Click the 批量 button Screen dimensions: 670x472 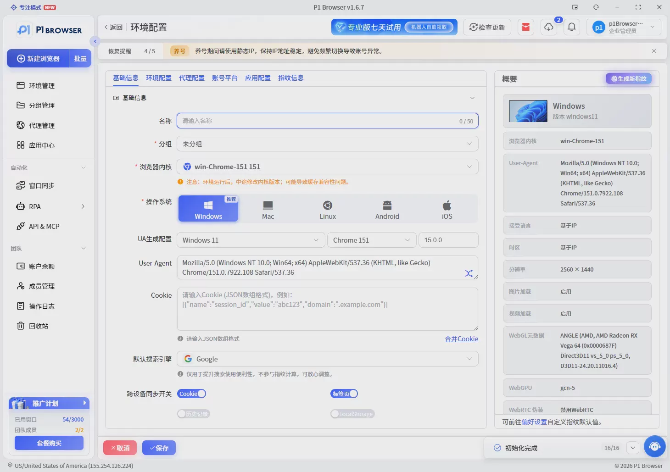pyautogui.click(x=80, y=58)
